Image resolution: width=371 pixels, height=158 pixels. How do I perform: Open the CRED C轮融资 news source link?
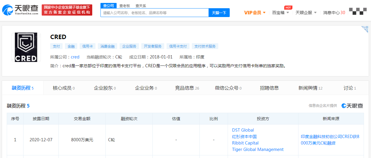[330, 140]
